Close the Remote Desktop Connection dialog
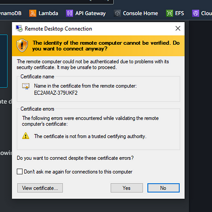The image size is (212, 212). pos(178,28)
